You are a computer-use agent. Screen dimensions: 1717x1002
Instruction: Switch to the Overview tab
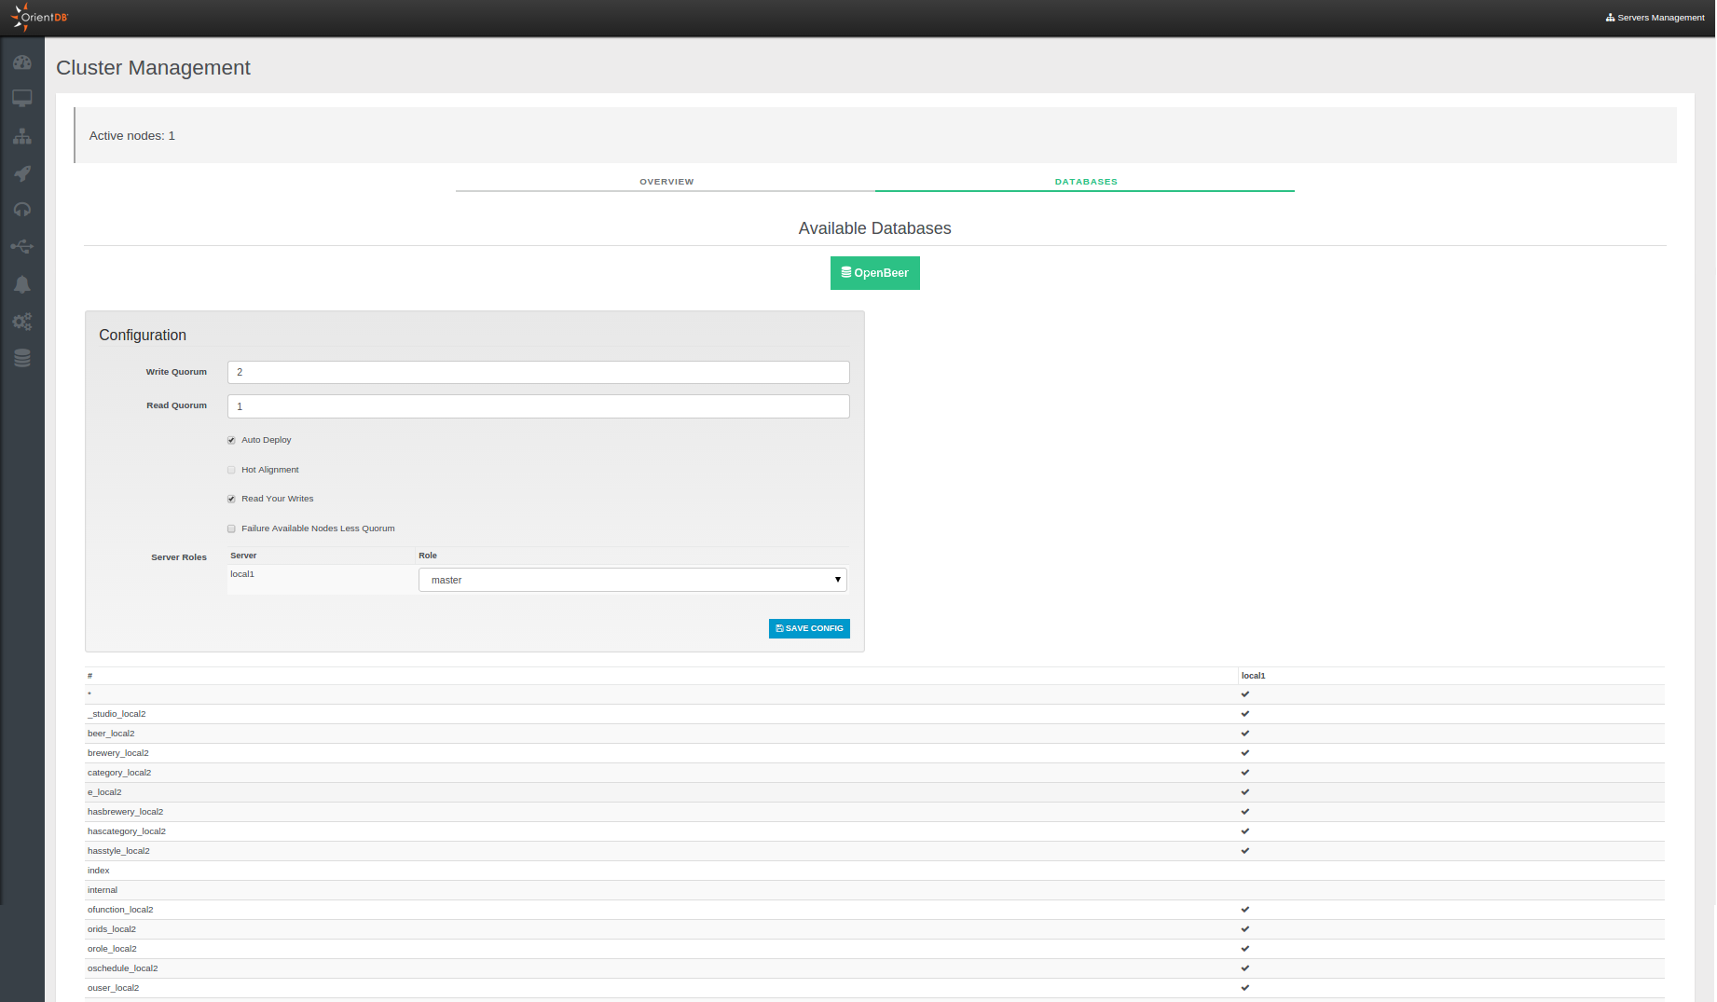(x=666, y=182)
